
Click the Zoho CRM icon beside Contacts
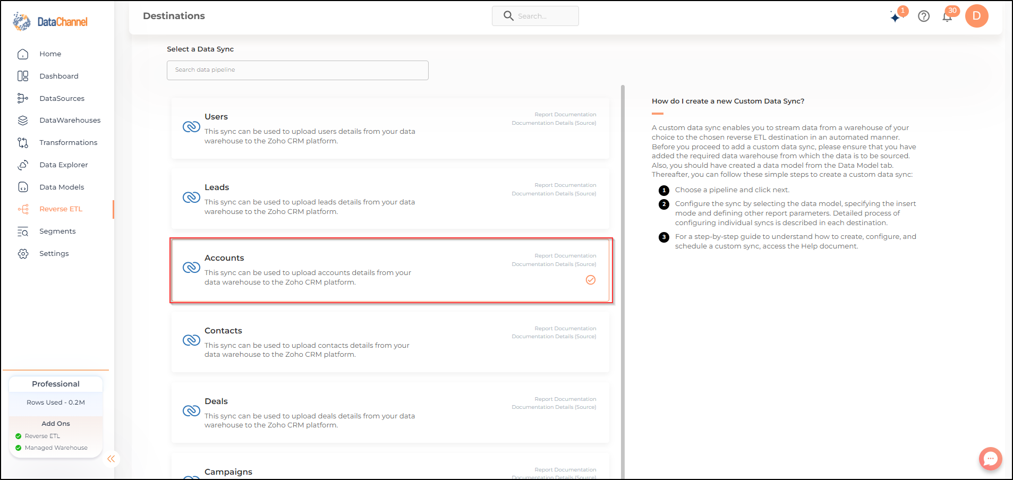(x=191, y=340)
